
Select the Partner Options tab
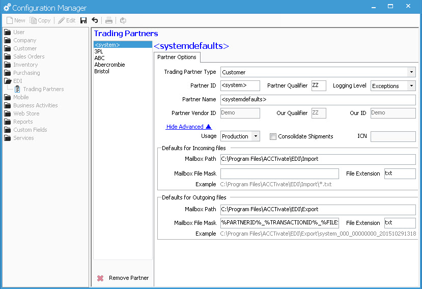point(177,57)
